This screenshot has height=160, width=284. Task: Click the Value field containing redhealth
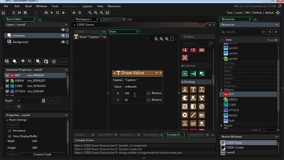point(143,87)
